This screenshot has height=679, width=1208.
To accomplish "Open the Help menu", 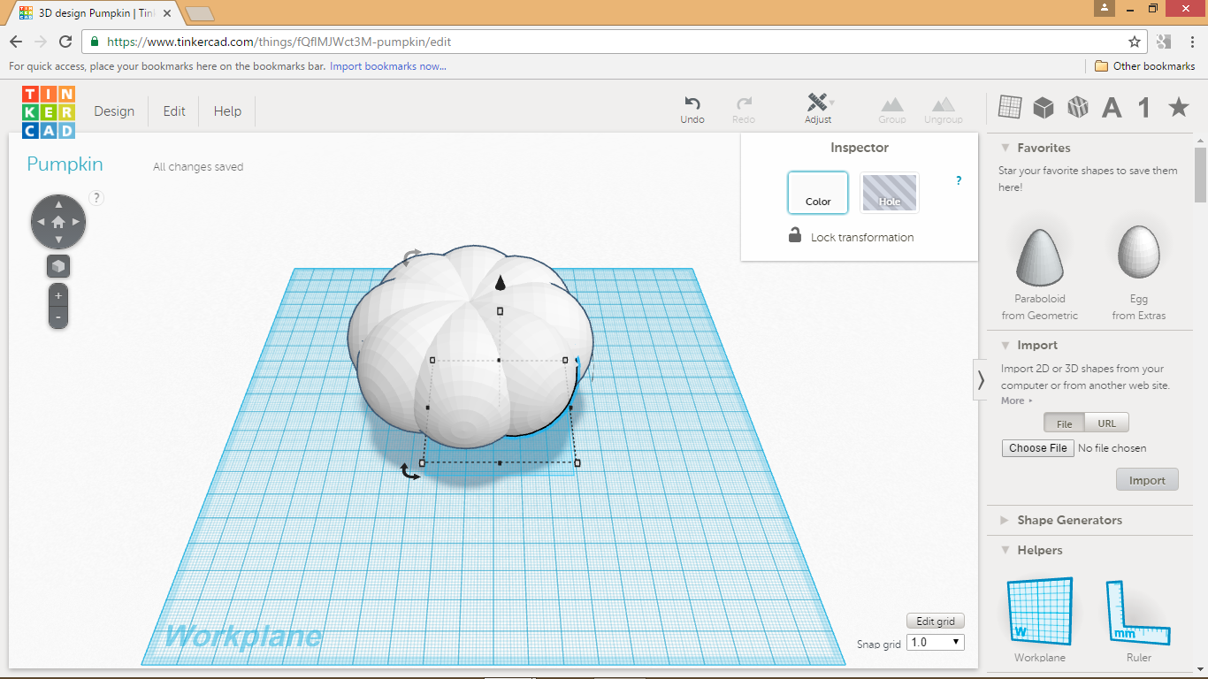I will [226, 111].
